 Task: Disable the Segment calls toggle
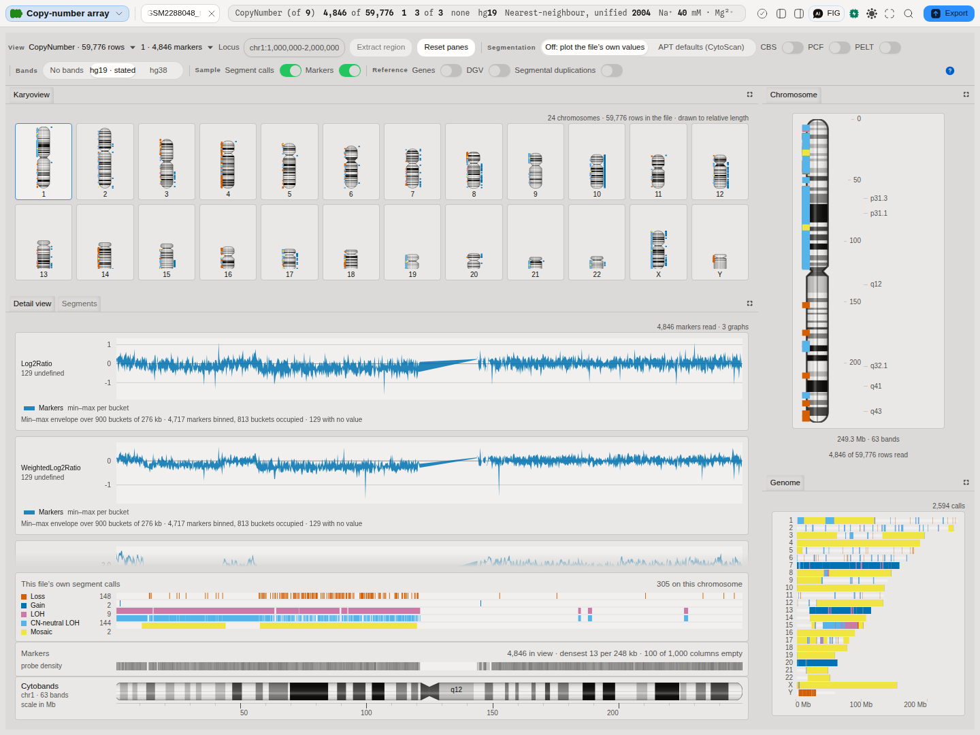tap(291, 71)
